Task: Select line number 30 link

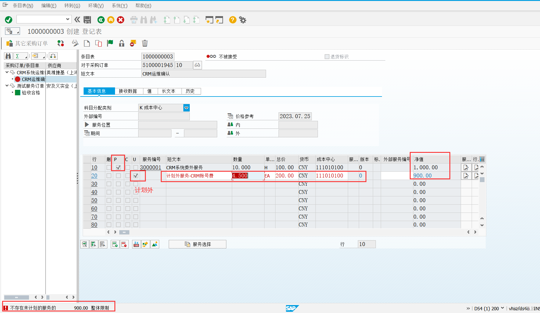Action: tap(94, 184)
